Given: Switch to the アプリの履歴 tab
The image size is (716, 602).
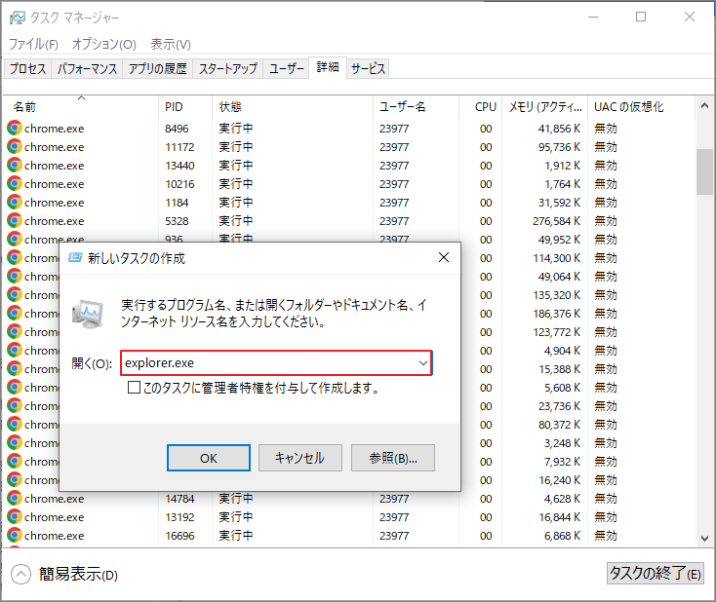Looking at the screenshot, I should 157,68.
